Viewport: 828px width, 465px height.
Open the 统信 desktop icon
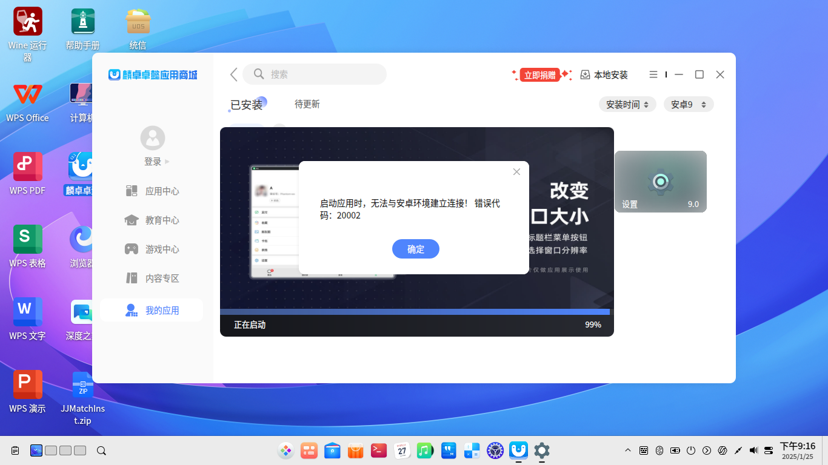click(138, 29)
